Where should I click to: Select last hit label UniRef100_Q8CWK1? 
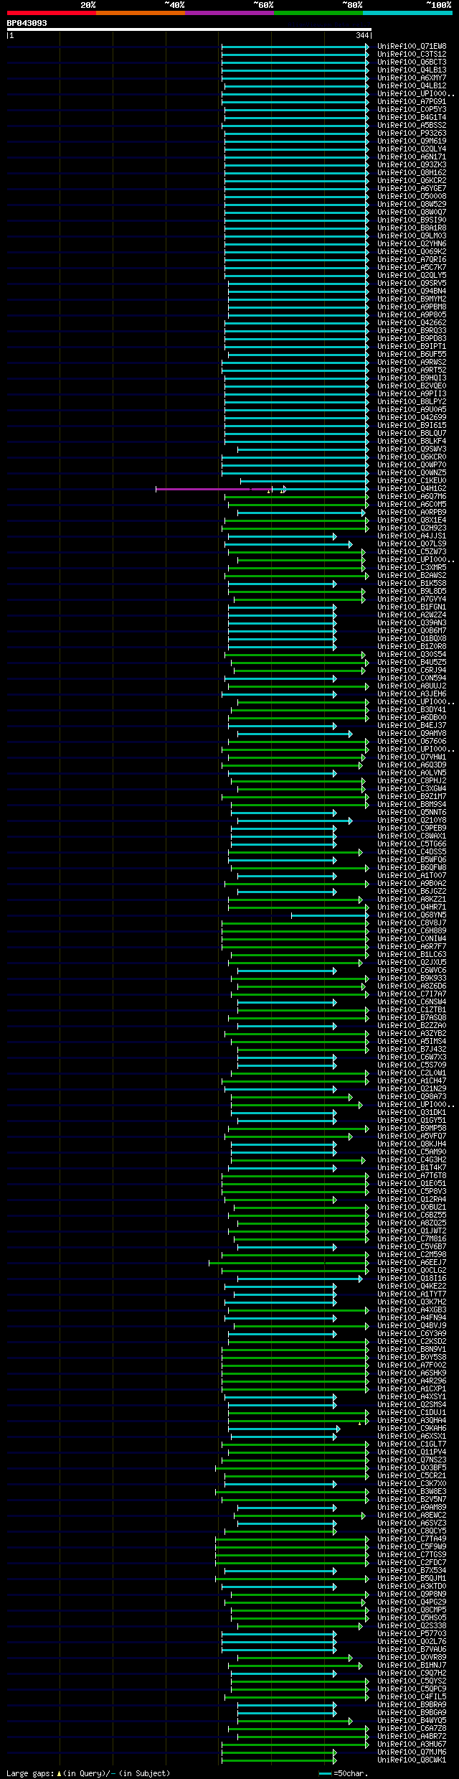[412, 1760]
